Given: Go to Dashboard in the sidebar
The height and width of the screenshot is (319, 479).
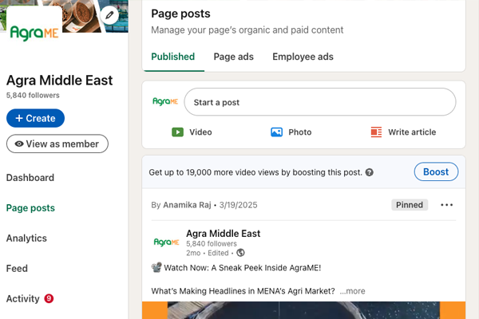Looking at the screenshot, I should pos(30,178).
